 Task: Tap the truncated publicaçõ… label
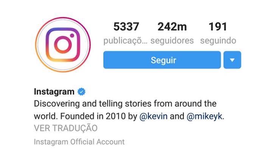pyautogui.click(x=125, y=41)
